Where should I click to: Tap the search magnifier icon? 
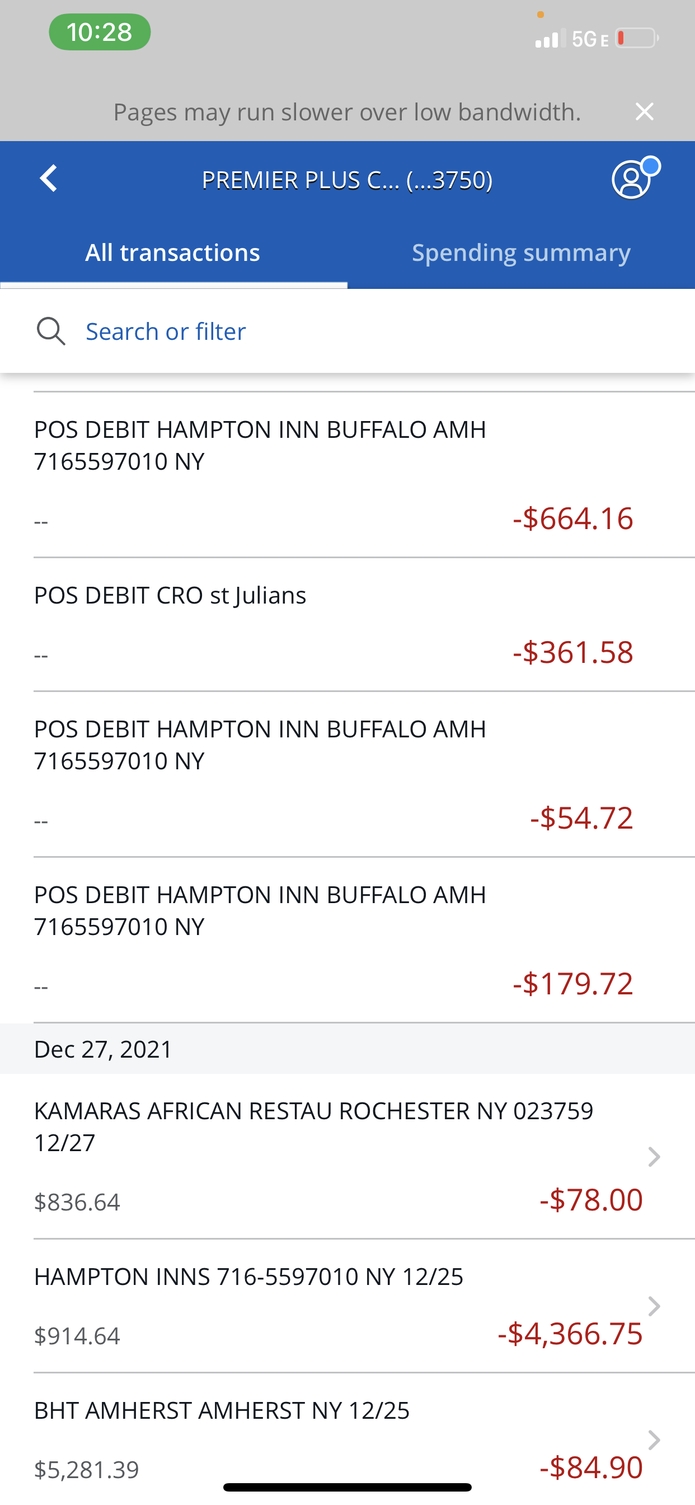click(x=51, y=331)
